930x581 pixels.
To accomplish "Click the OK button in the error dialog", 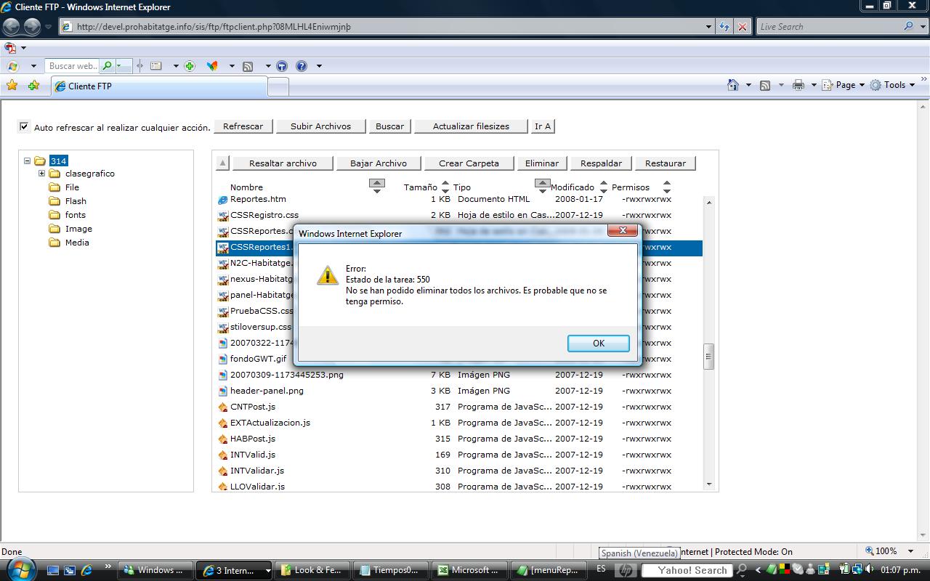I will click(599, 344).
